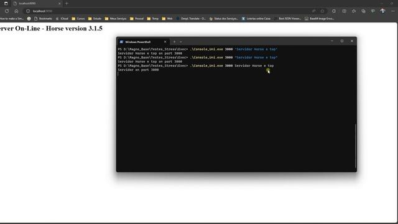This screenshot has width=398, height=224.
Task: Open the browser profile avatar
Action: point(382,11)
